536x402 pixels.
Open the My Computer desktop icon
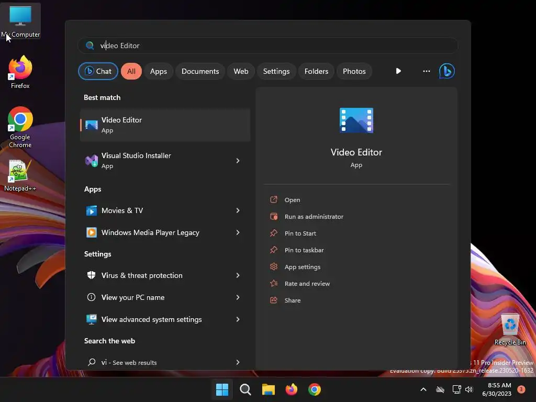20,21
